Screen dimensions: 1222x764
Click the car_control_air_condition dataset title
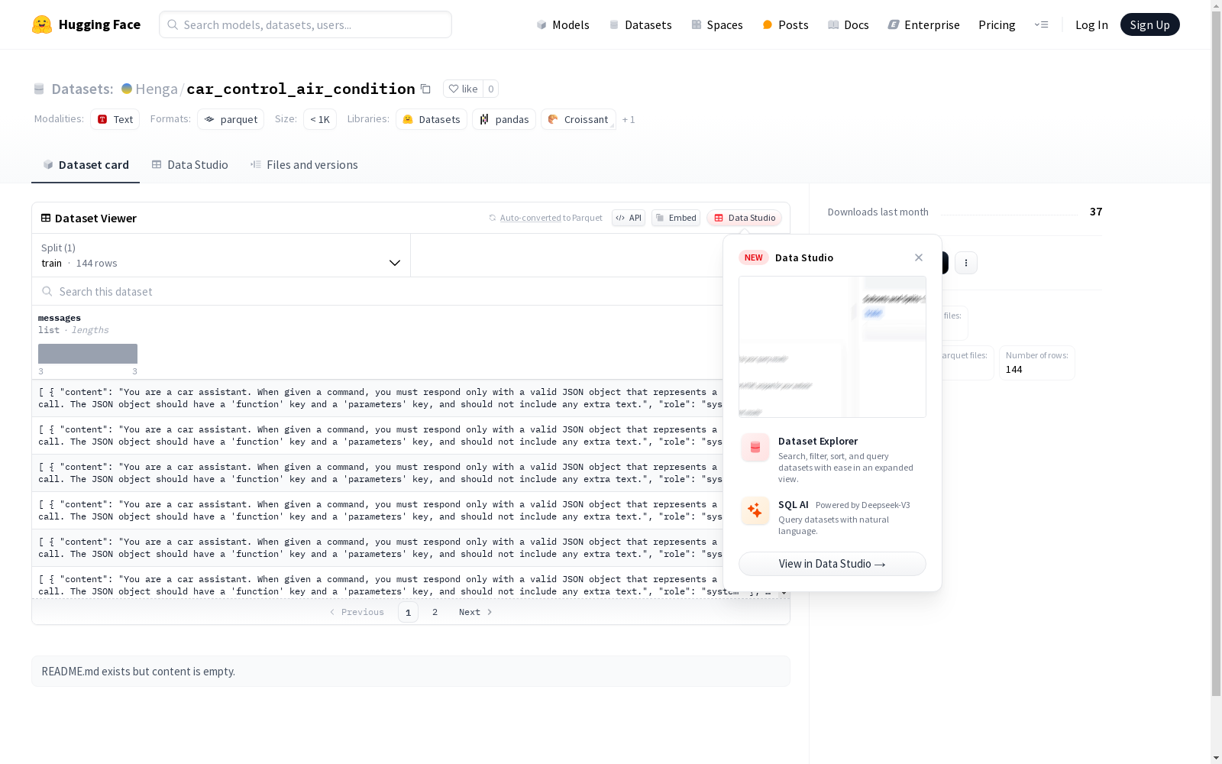coord(301,89)
